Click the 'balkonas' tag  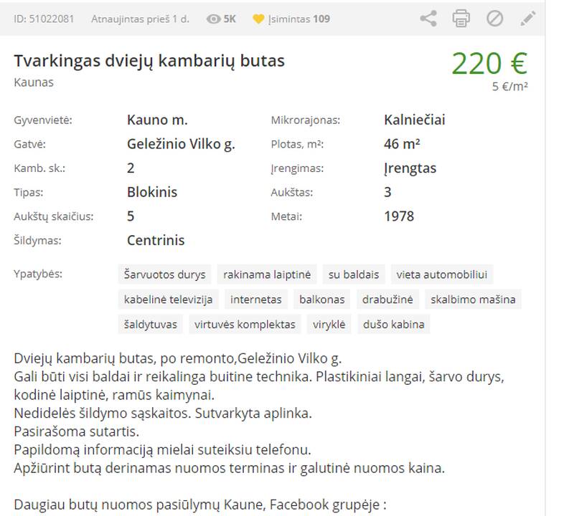[322, 300]
